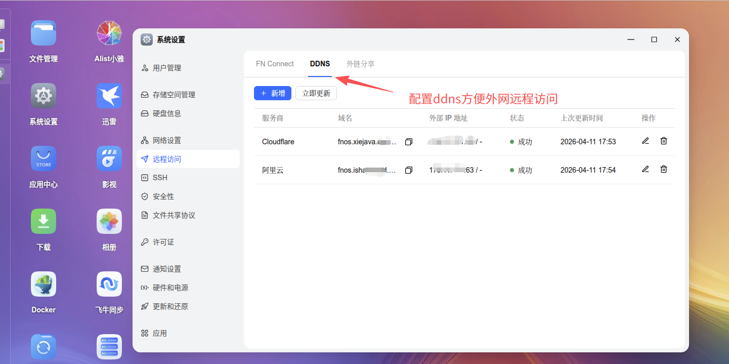
Task: Copy the Cloudflare domain name
Action: 408,142
